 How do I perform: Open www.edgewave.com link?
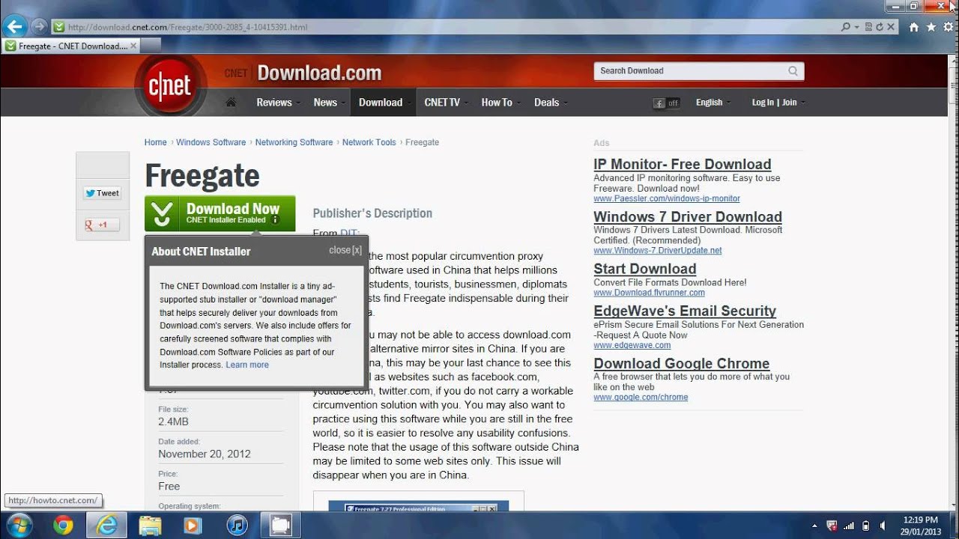point(632,345)
